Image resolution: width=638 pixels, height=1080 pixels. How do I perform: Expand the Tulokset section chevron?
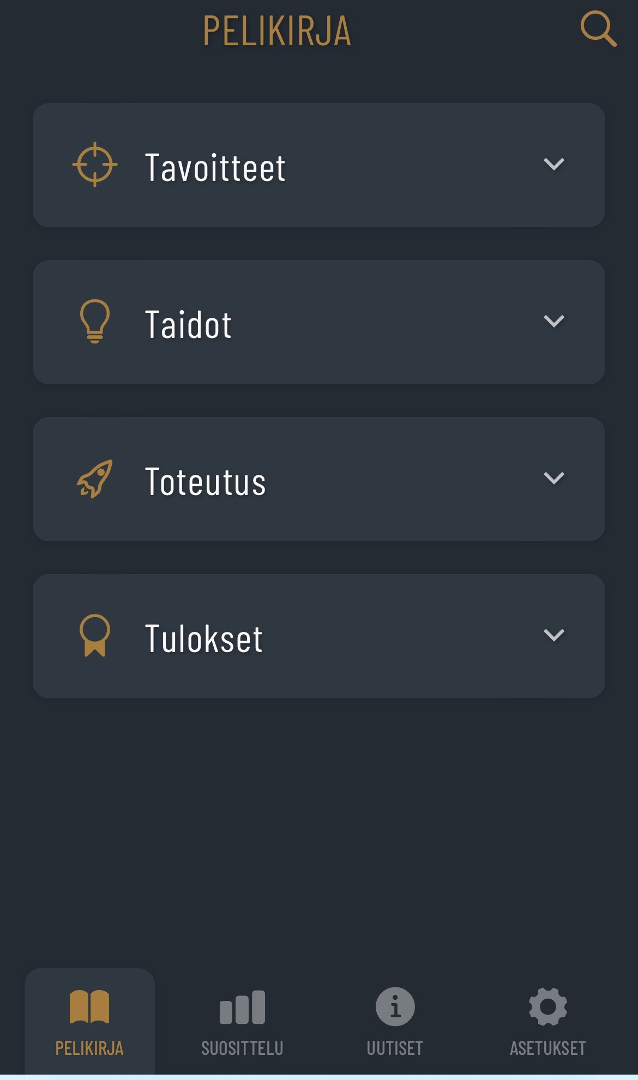[x=553, y=635]
